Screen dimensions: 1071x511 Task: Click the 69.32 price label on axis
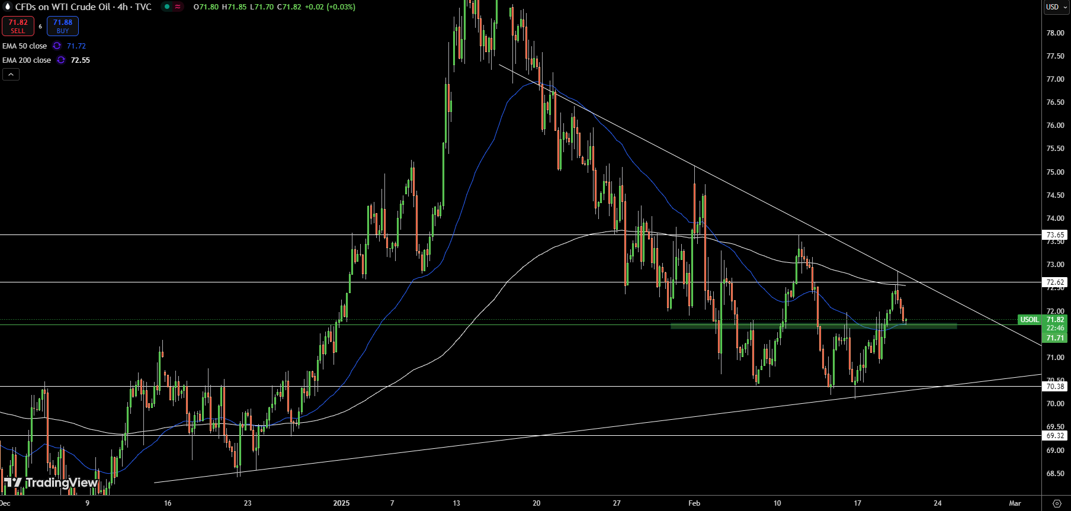click(x=1055, y=436)
